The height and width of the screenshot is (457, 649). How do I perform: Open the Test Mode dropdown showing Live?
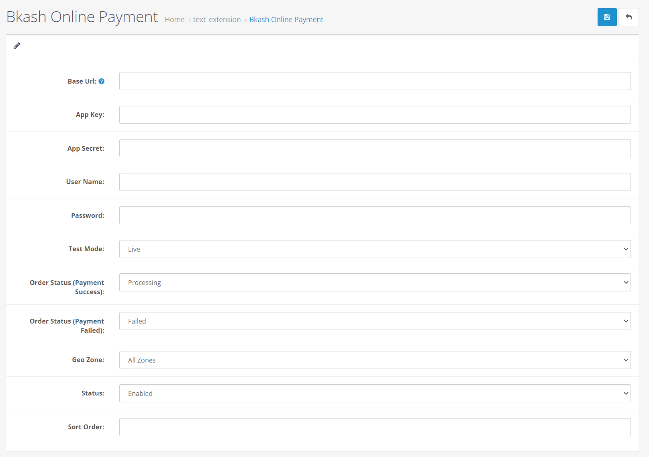point(375,249)
